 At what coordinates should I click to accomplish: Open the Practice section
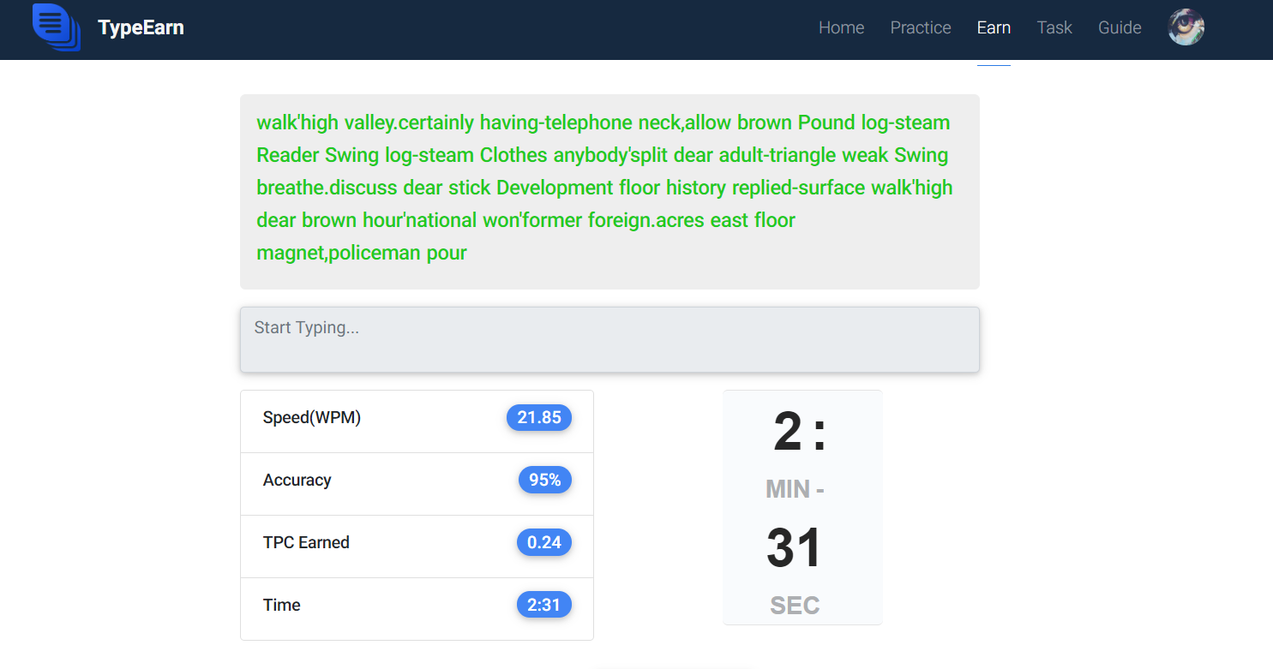(921, 27)
